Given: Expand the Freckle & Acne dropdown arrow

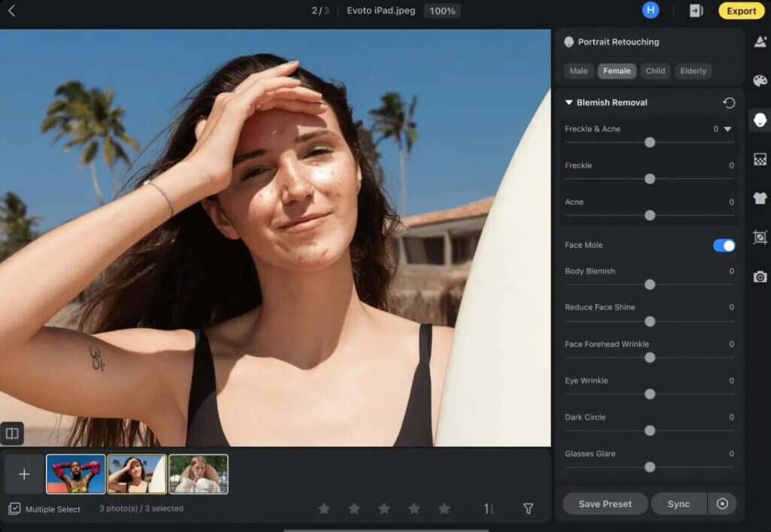Looking at the screenshot, I should pyautogui.click(x=727, y=129).
